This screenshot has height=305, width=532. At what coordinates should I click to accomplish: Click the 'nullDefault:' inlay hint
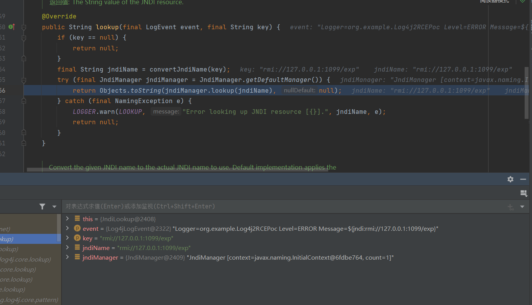click(299, 90)
